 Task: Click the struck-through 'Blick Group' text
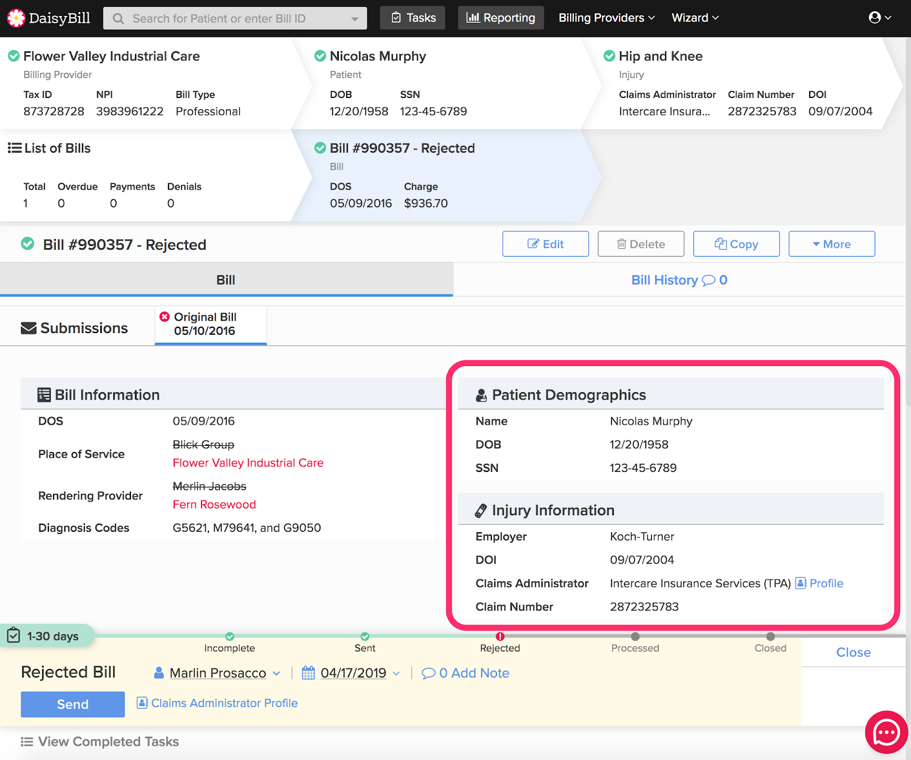coord(203,445)
